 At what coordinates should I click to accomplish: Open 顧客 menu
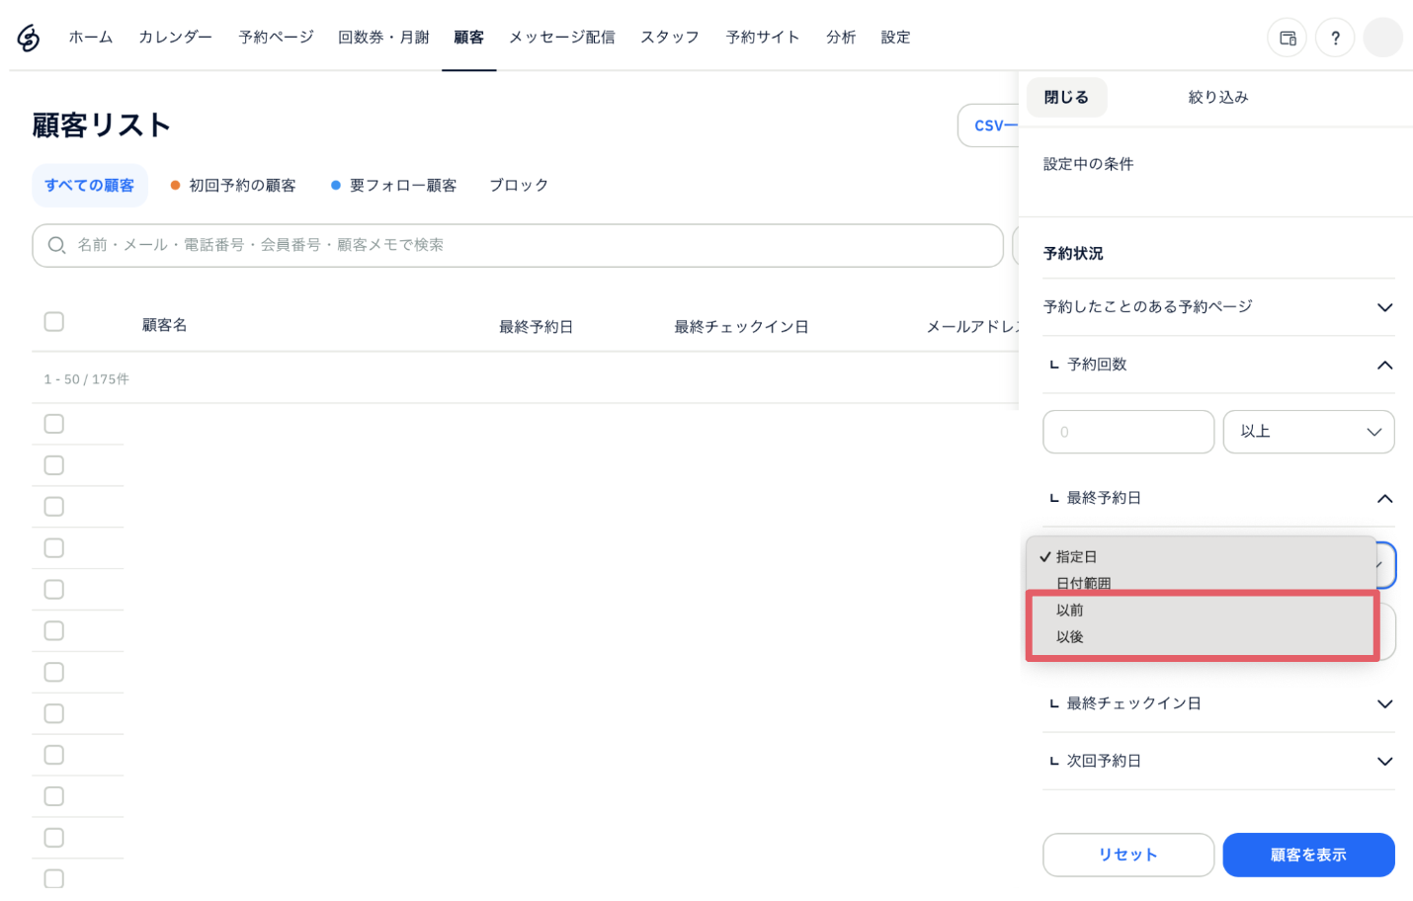tap(468, 38)
